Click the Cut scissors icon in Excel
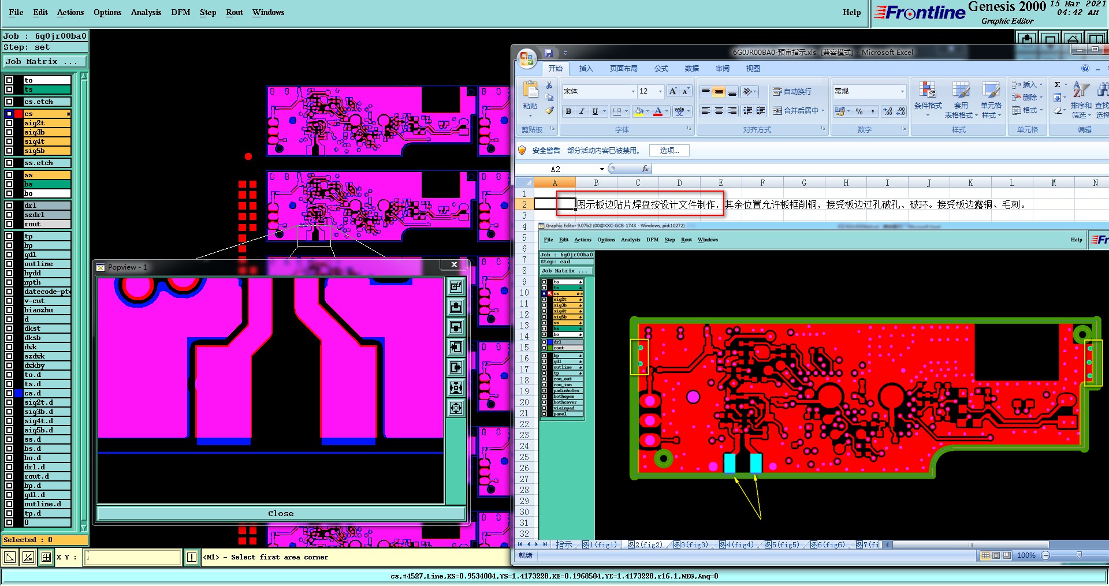 click(x=549, y=85)
